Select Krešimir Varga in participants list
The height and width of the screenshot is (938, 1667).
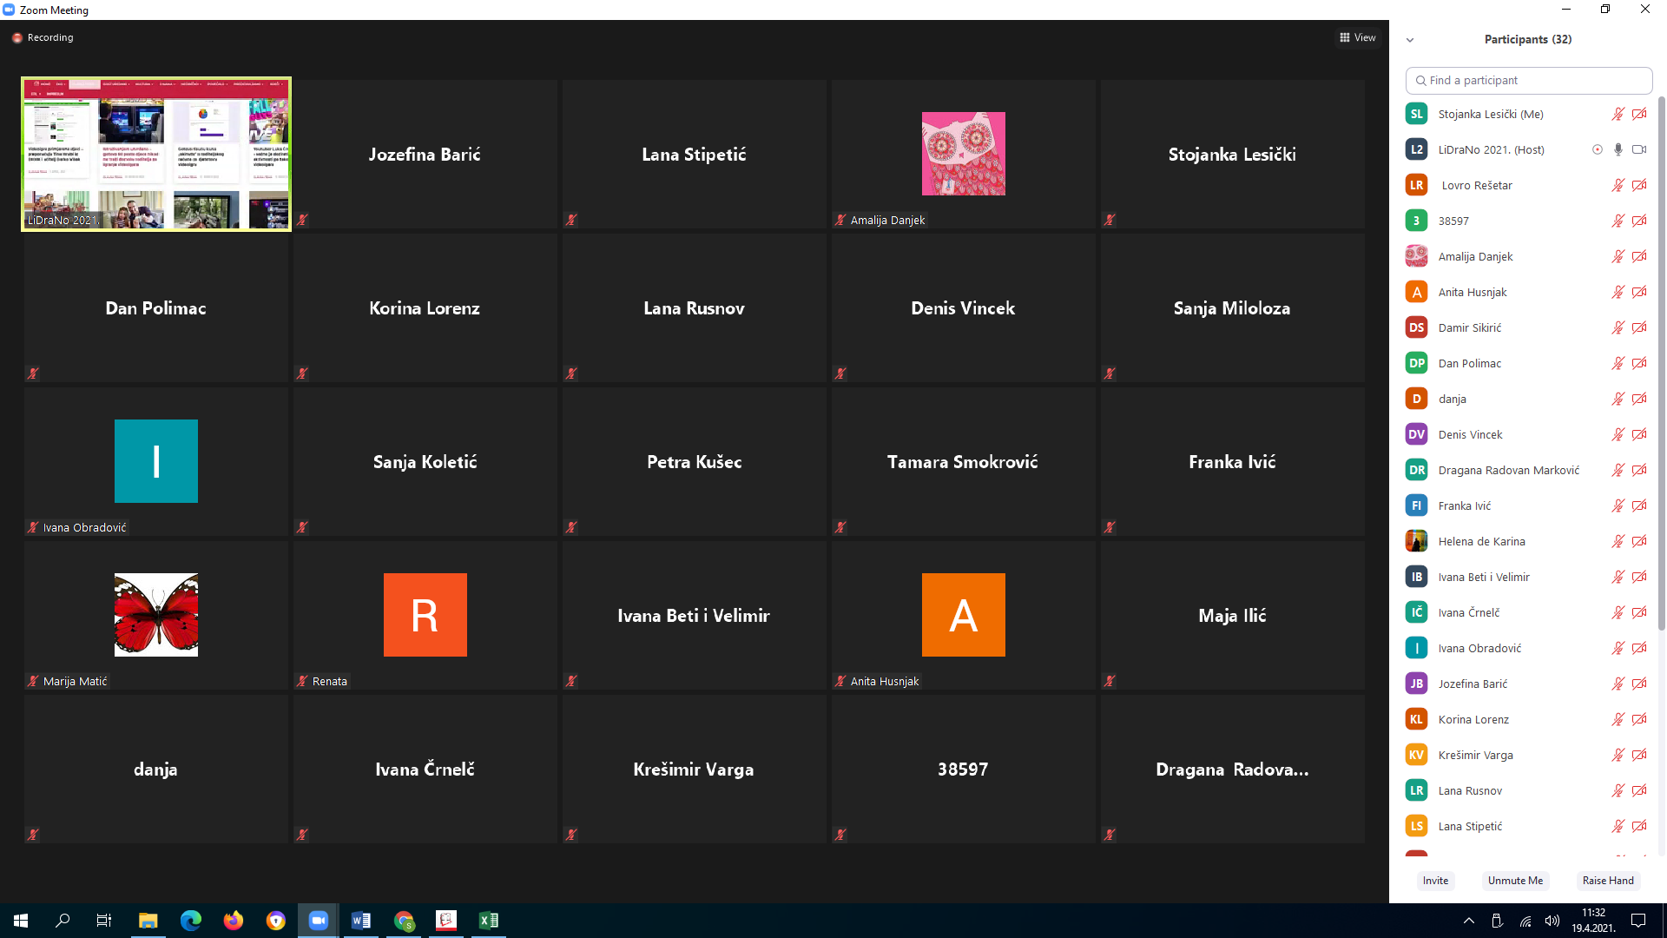[1475, 755]
